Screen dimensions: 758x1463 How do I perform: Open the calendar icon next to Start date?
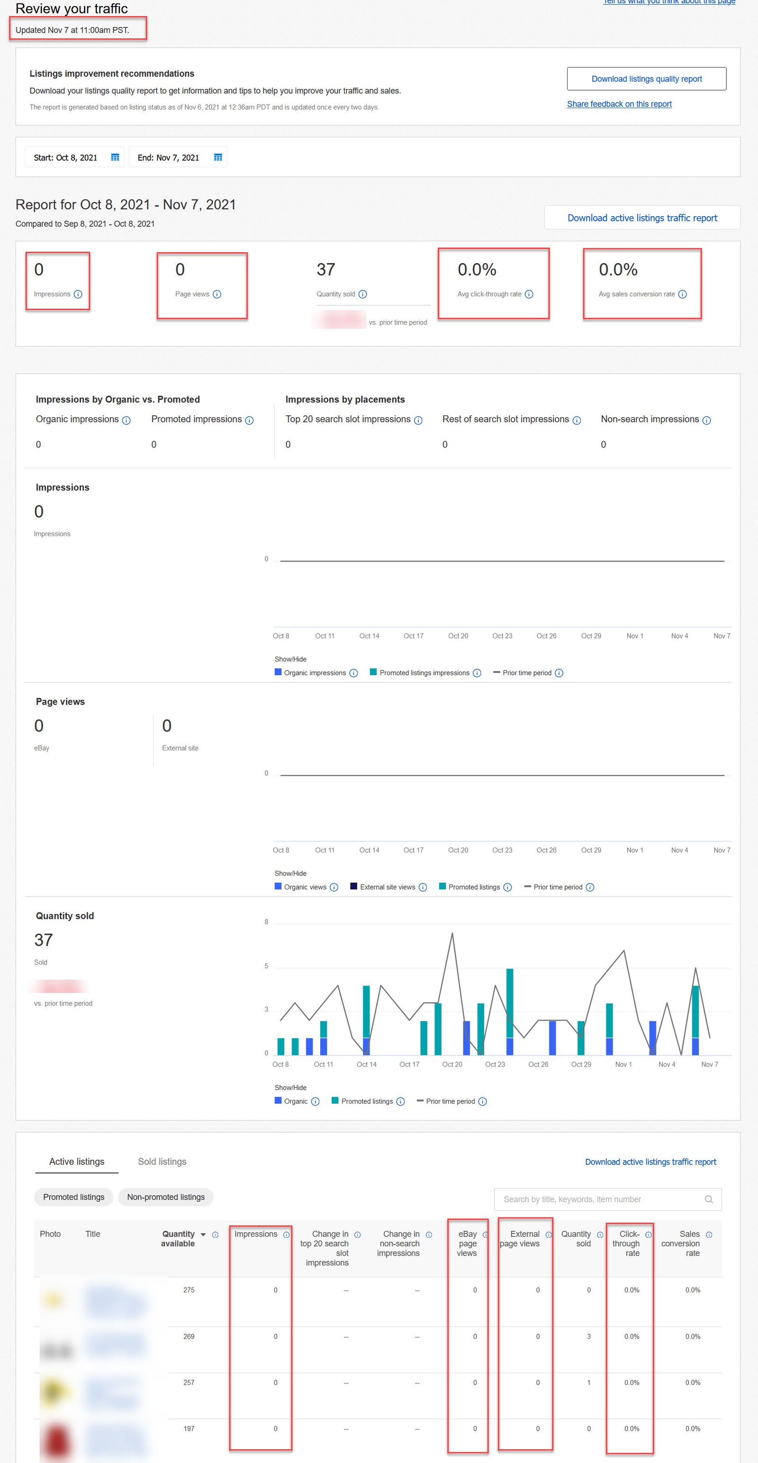pyautogui.click(x=116, y=157)
